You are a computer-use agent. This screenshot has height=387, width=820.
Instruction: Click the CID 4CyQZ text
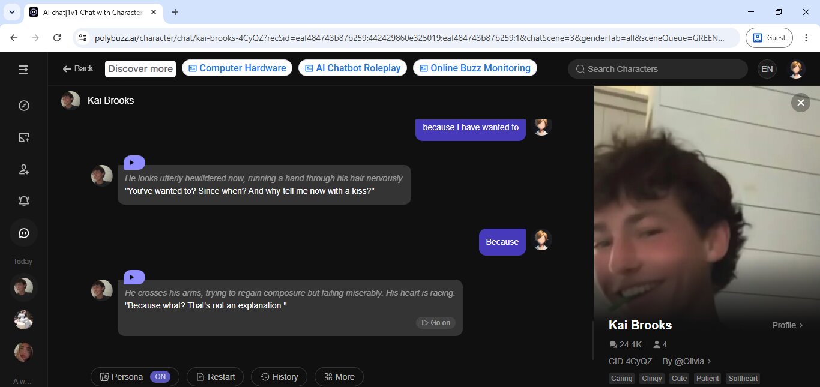pyautogui.click(x=630, y=361)
